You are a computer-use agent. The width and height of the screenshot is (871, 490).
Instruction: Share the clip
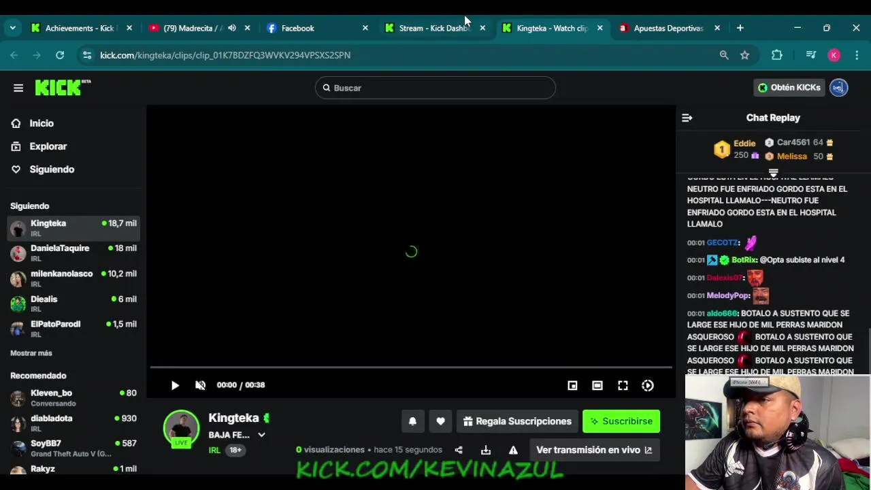point(459,450)
